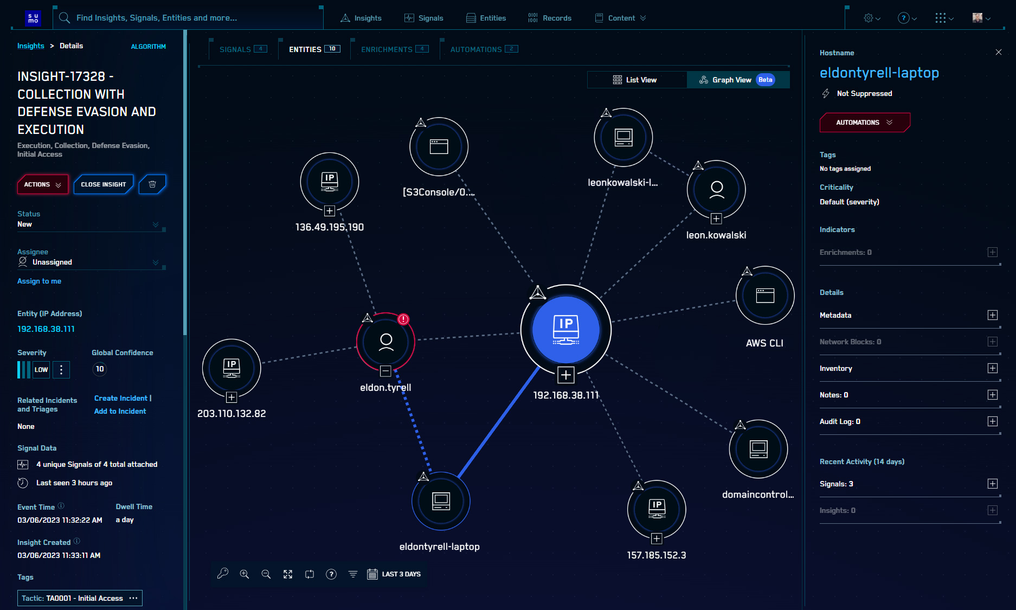The width and height of the screenshot is (1016, 610).
Task: Zoom out on the entity graph
Action: (x=266, y=574)
